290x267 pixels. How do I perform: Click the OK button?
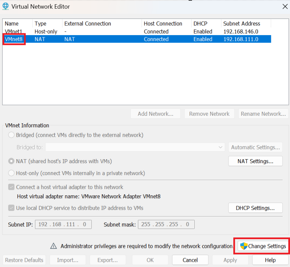click(x=150, y=260)
